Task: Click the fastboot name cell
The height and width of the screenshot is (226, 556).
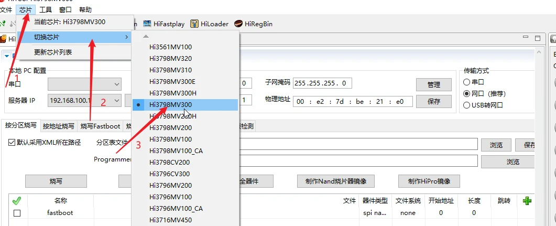Action: click(x=60, y=213)
